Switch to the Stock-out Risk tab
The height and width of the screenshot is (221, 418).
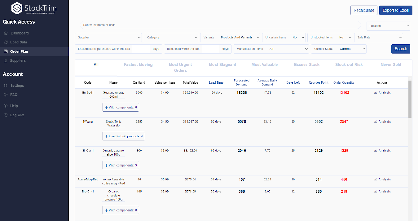pyautogui.click(x=349, y=65)
